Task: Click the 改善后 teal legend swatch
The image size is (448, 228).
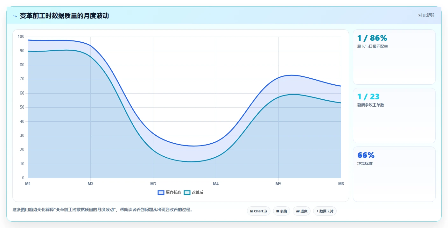Action: [187, 192]
